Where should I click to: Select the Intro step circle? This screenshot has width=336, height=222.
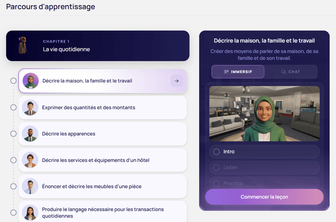click(217, 152)
